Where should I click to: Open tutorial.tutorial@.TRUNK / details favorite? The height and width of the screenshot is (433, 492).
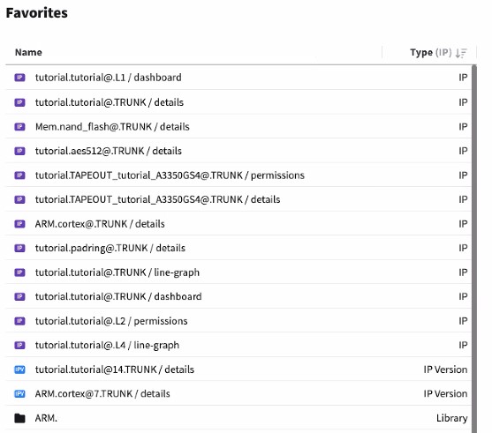[x=238, y=102]
